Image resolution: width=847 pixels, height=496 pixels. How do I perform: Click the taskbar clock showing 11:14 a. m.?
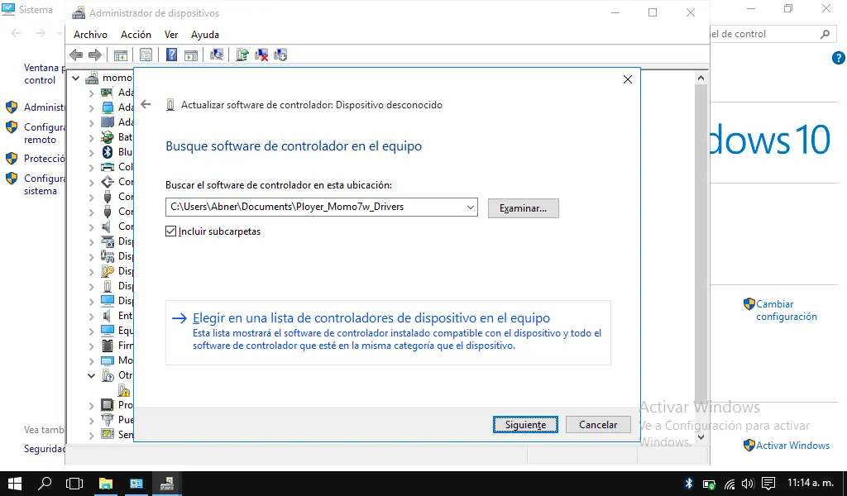(810, 483)
